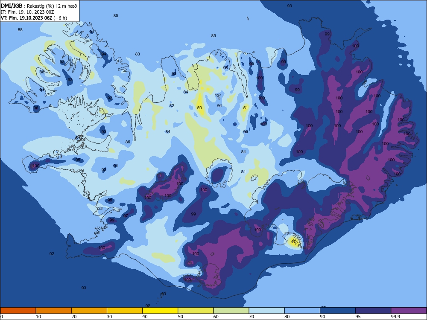The image size is (427, 320).
Task: Click the '83' humidity value on the map
Action: pos(137,54)
